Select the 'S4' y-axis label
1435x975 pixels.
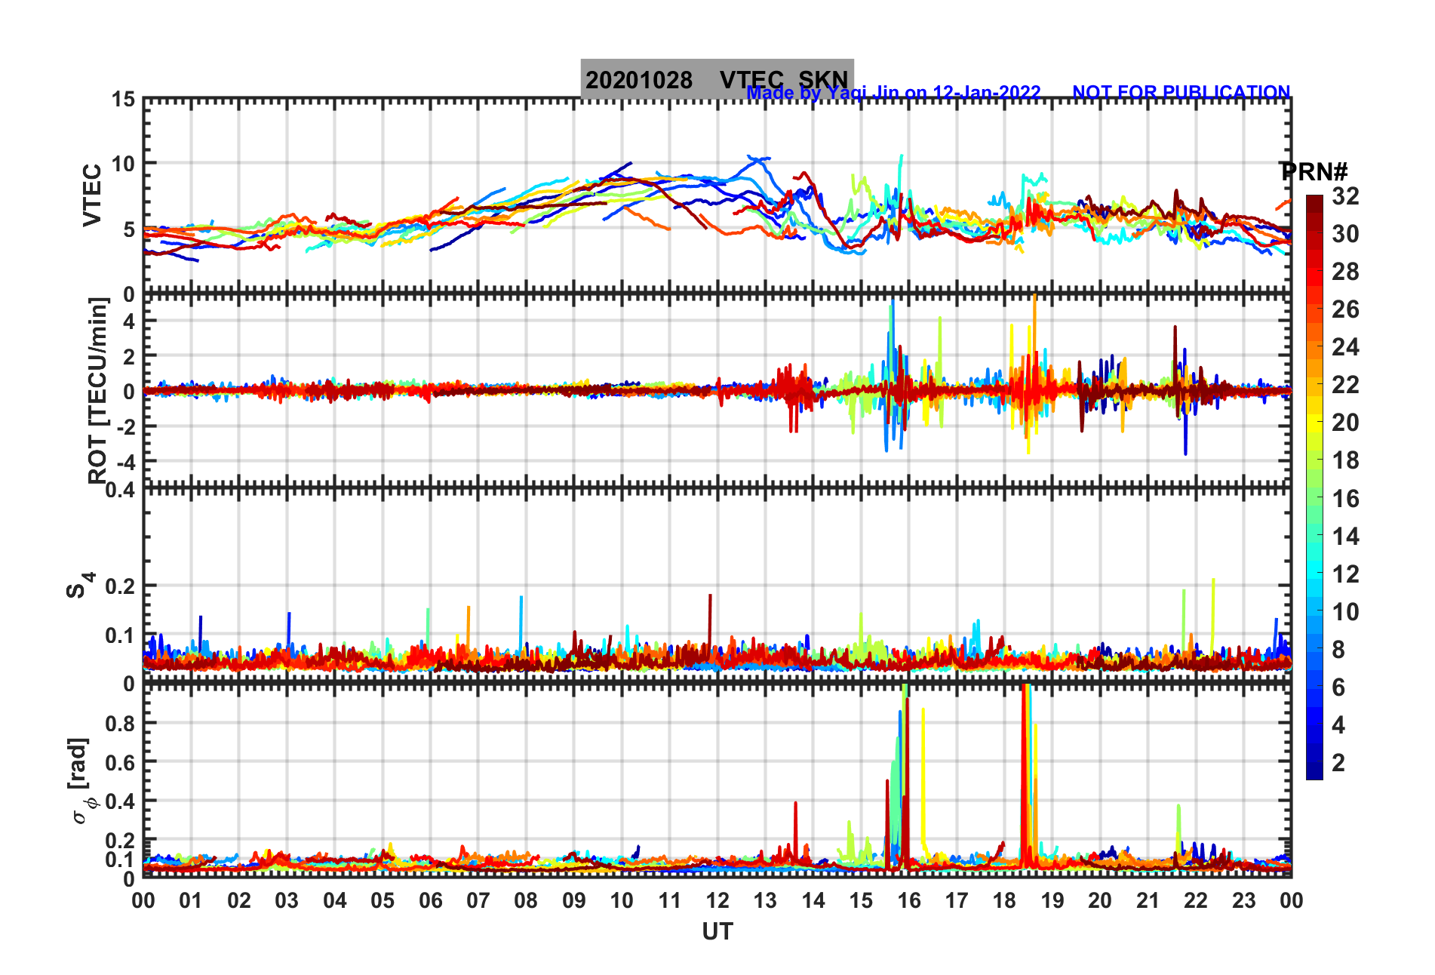click(80, 585)
